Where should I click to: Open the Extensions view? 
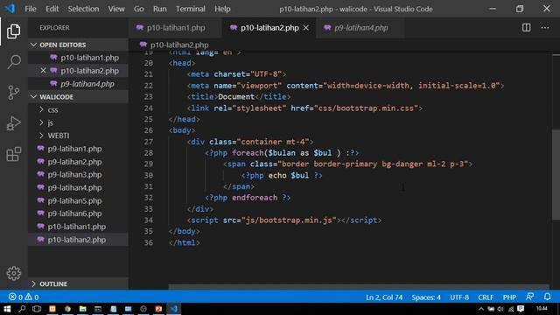point(14,154)
